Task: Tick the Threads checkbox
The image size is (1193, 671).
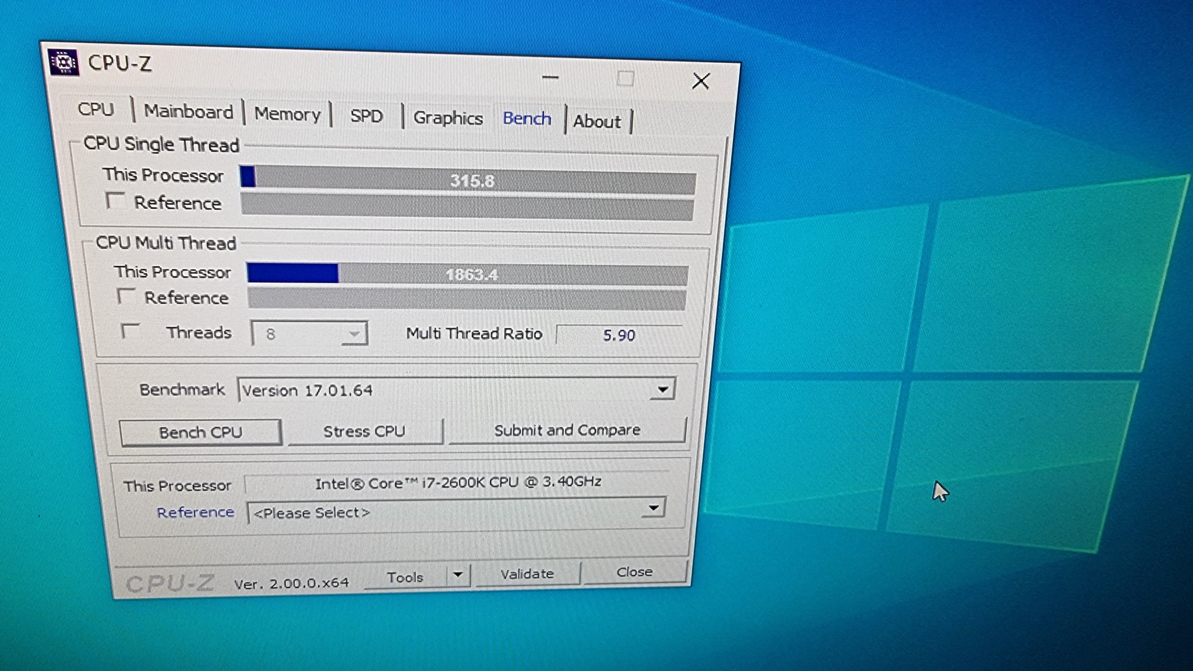Action: tap(131, 331)
